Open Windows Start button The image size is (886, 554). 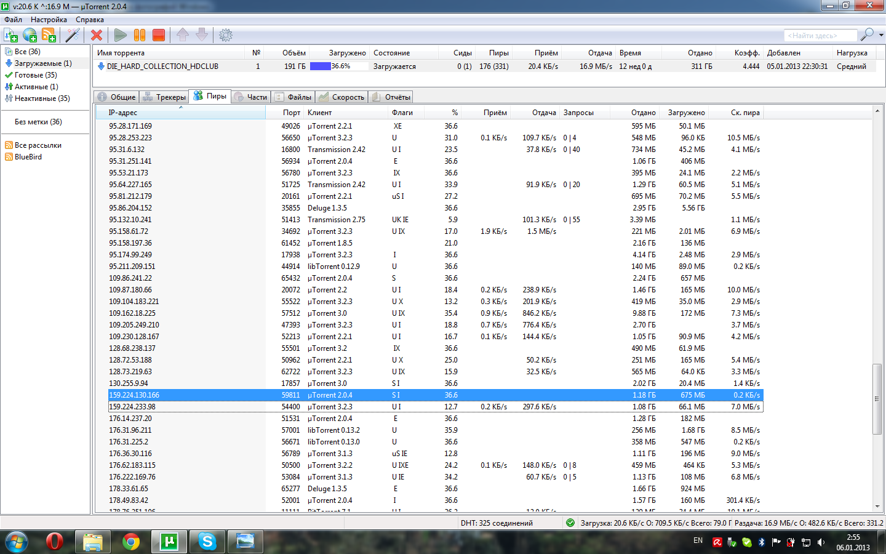click(x=17, y=542)
